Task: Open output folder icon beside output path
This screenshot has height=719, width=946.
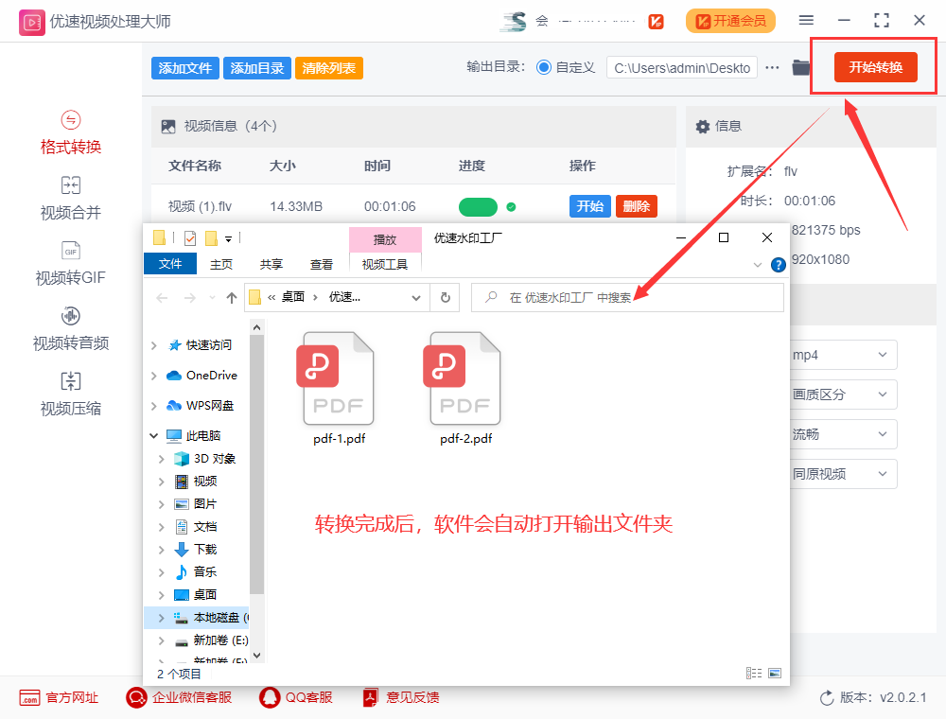Action: [x=800, y=67]
